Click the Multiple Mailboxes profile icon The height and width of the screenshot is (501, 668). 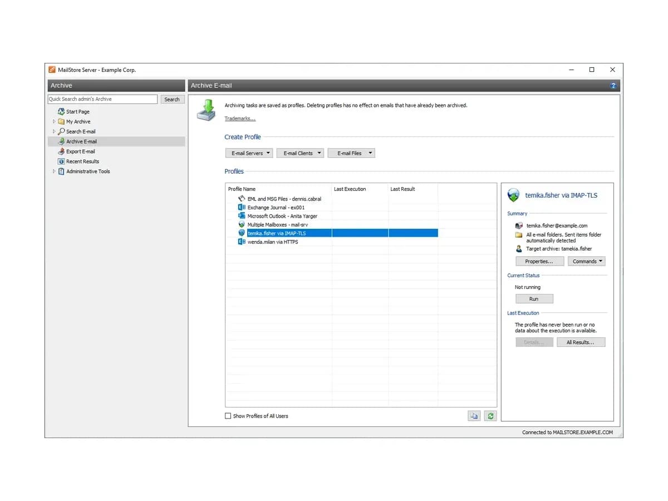242,224
